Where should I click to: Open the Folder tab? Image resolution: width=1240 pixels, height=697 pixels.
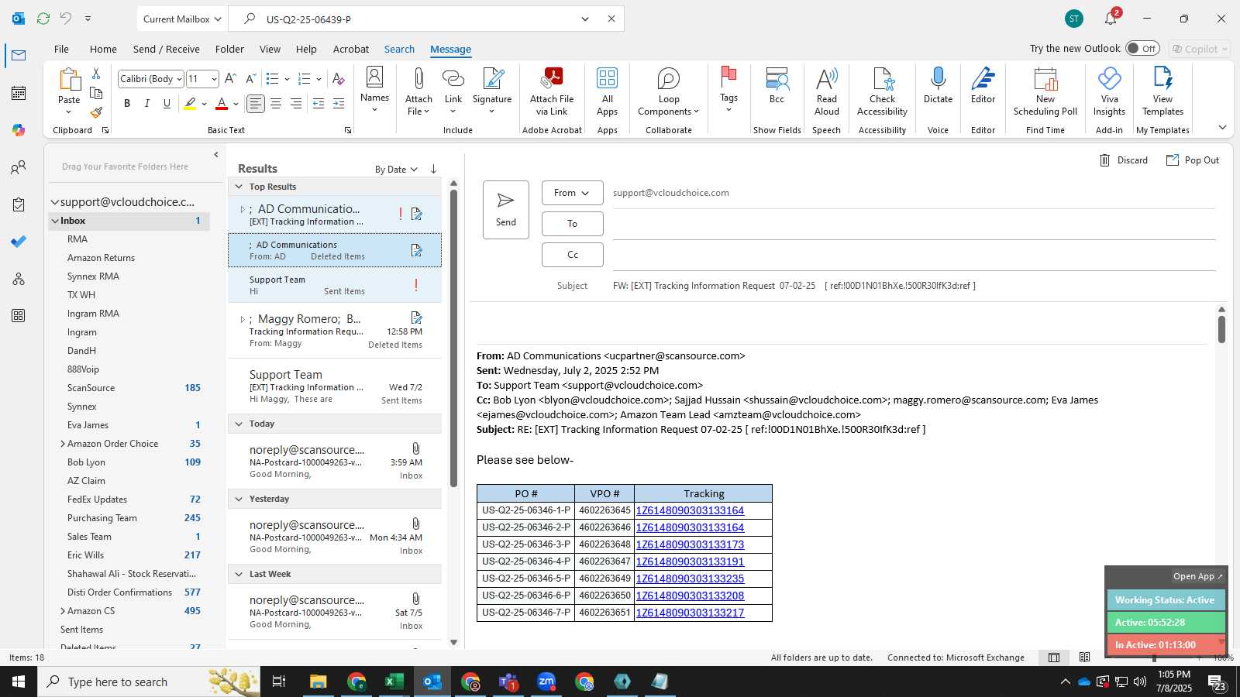[x=229, y=49]
